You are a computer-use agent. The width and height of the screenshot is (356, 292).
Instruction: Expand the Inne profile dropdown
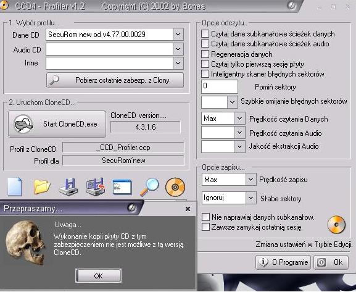point(178,64)
